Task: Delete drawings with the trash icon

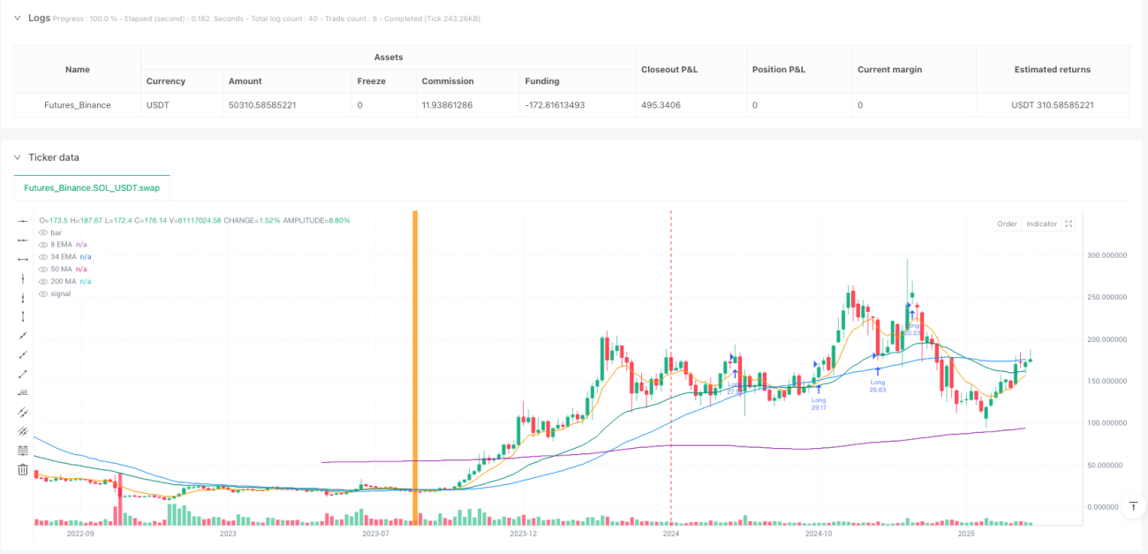Action: (x=23, y=469)
